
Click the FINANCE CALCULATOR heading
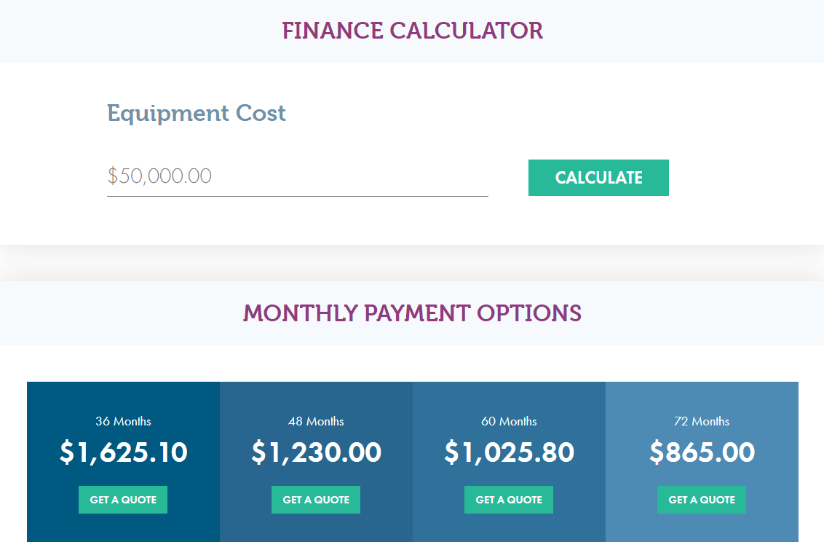pyautogui.click(x=412, y=31)
